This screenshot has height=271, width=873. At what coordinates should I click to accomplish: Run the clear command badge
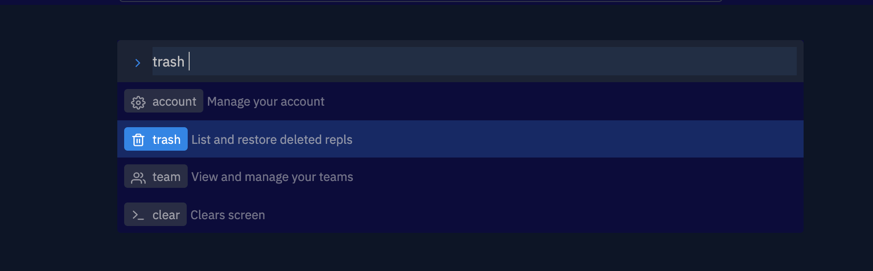click(155, 214)
